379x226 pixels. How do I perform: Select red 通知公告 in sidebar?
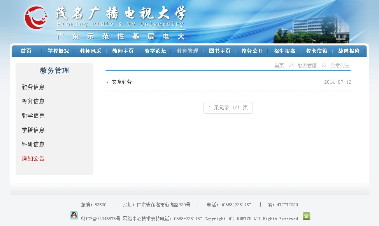(x=33, y=159)
